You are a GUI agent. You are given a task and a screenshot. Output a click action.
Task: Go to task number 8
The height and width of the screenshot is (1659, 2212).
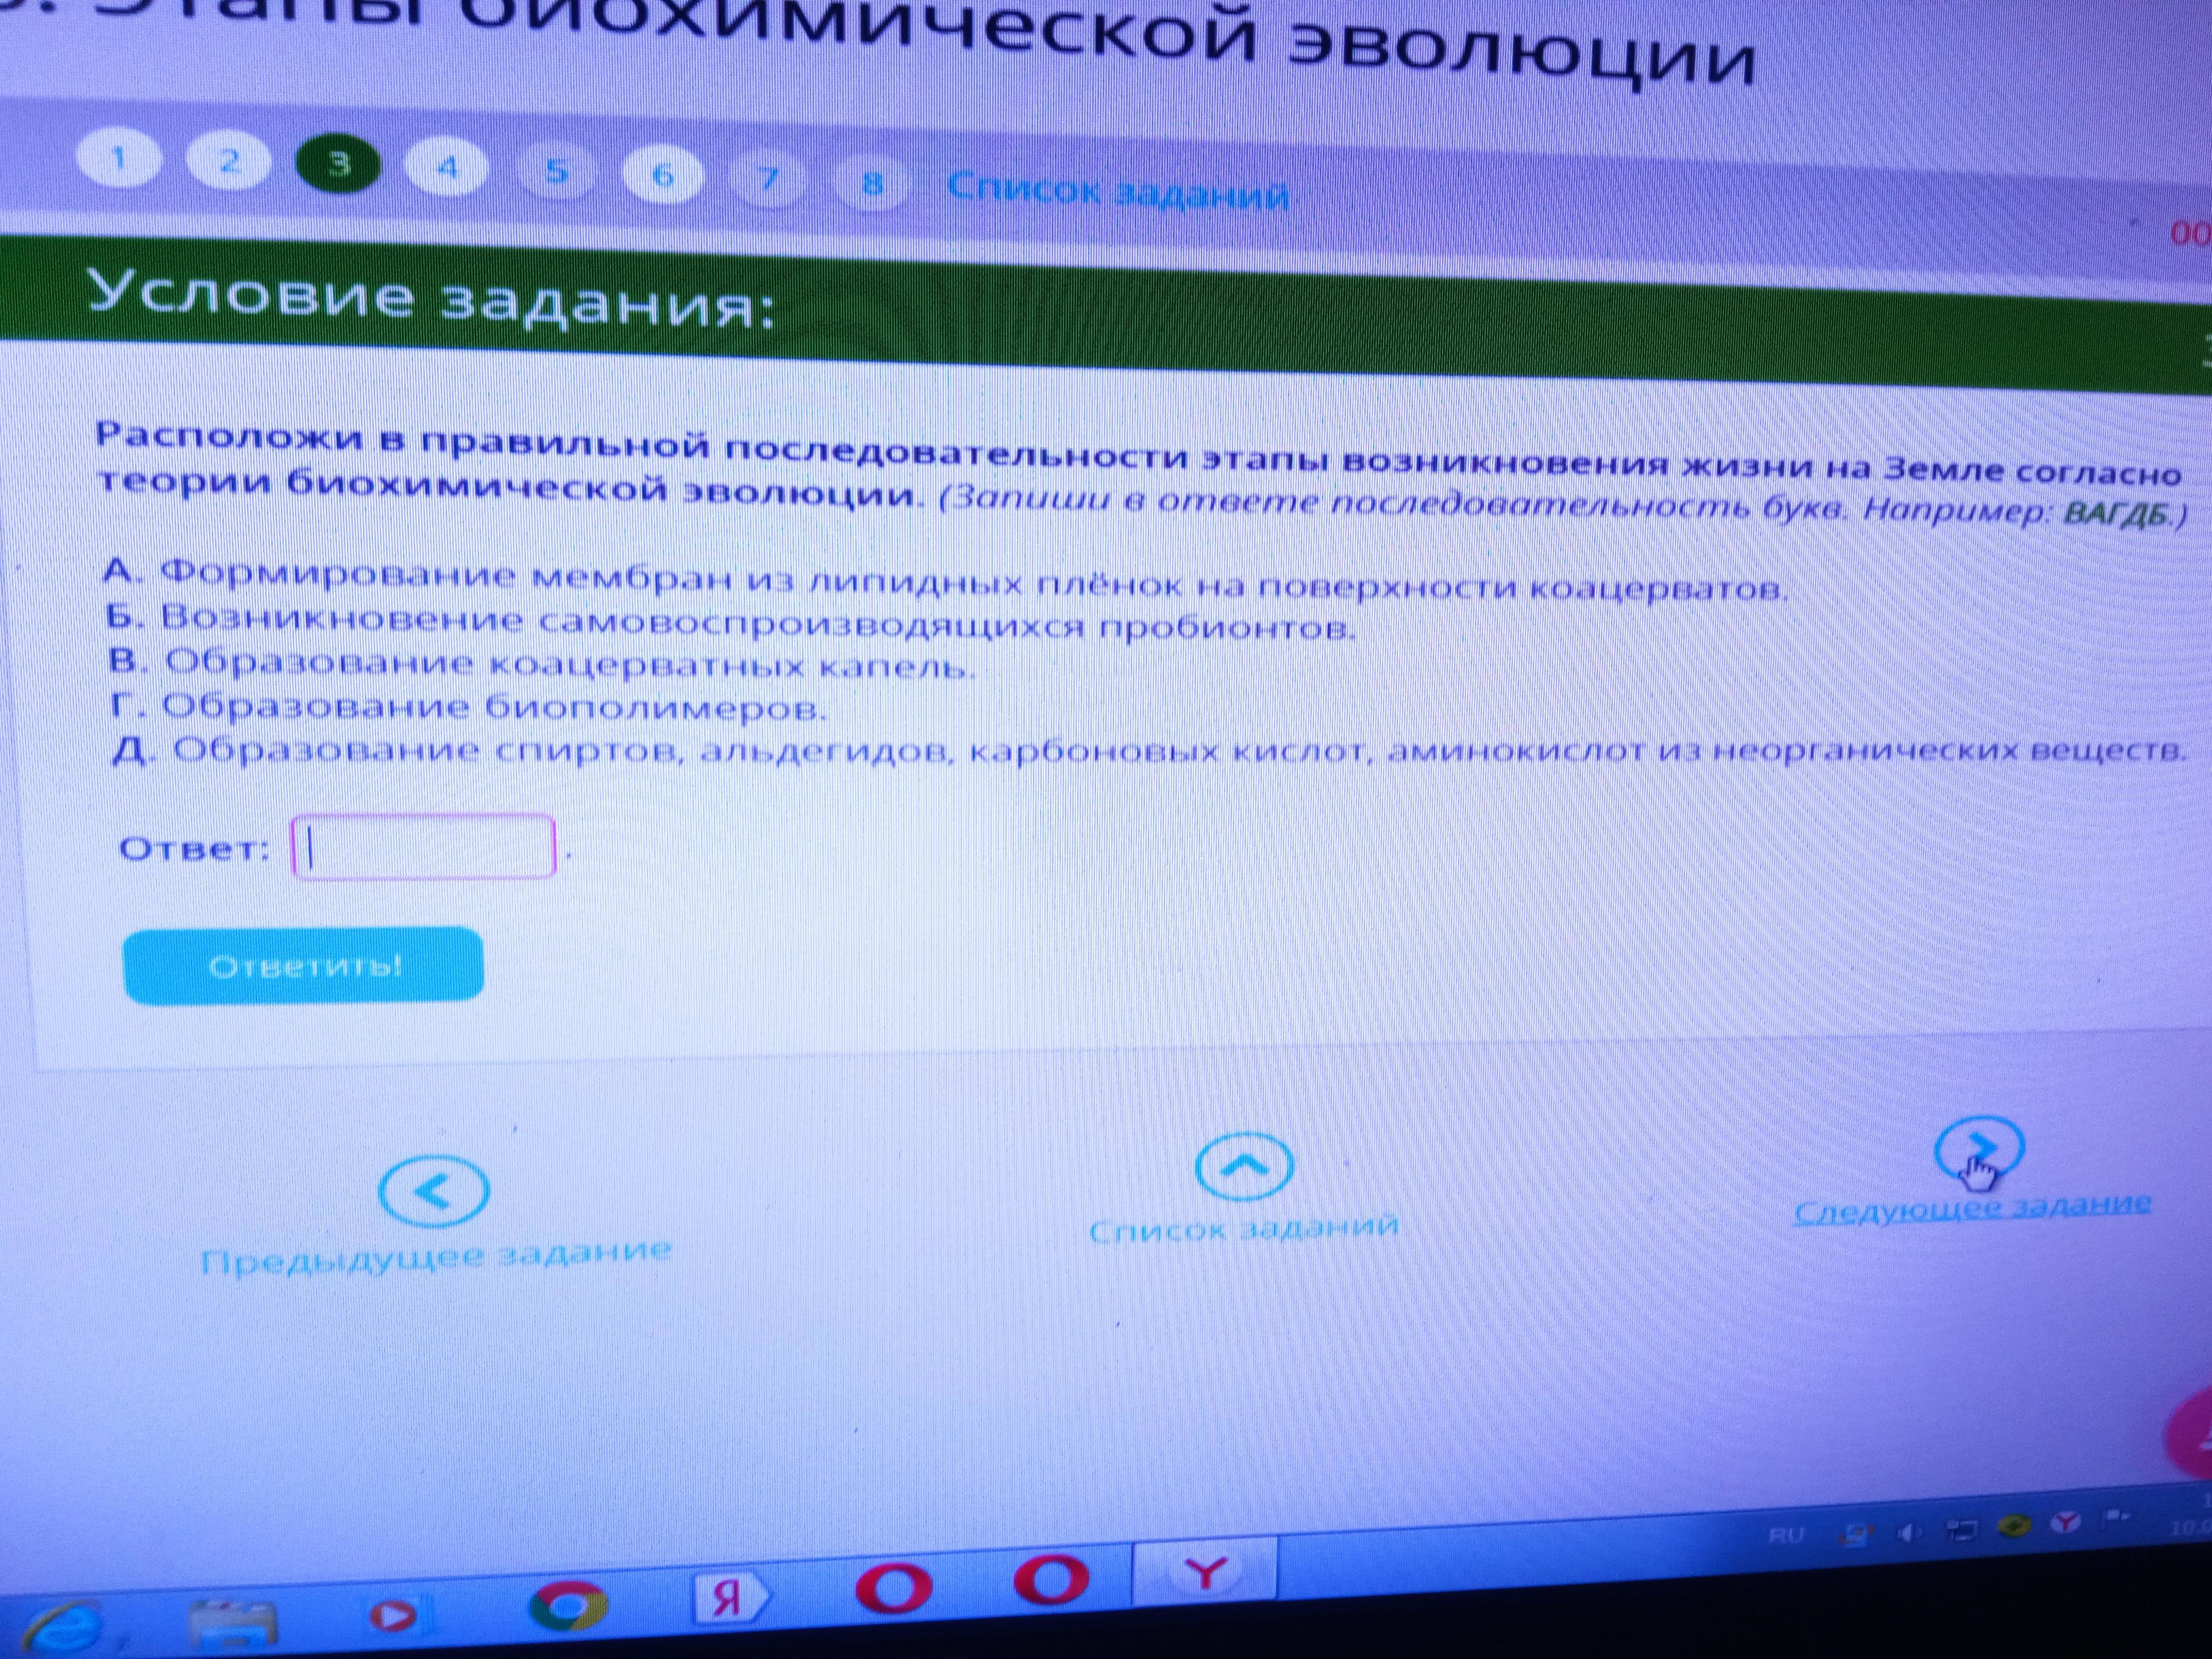tap(872, 184)
